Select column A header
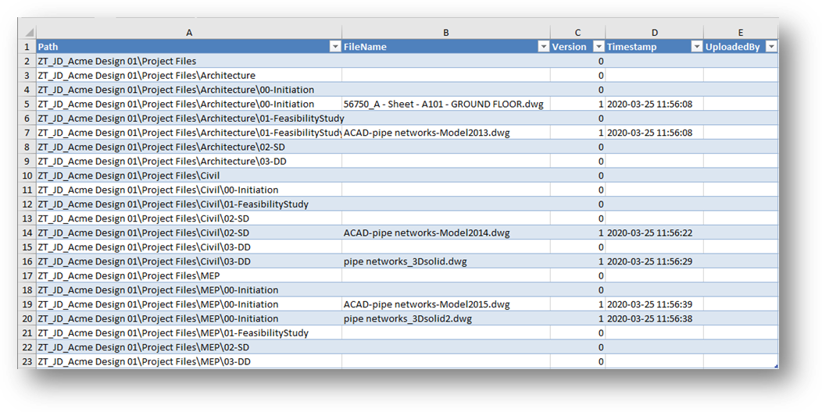Image resolution: width=822 pixels, height=412 pixels. [x=189, y=33]
